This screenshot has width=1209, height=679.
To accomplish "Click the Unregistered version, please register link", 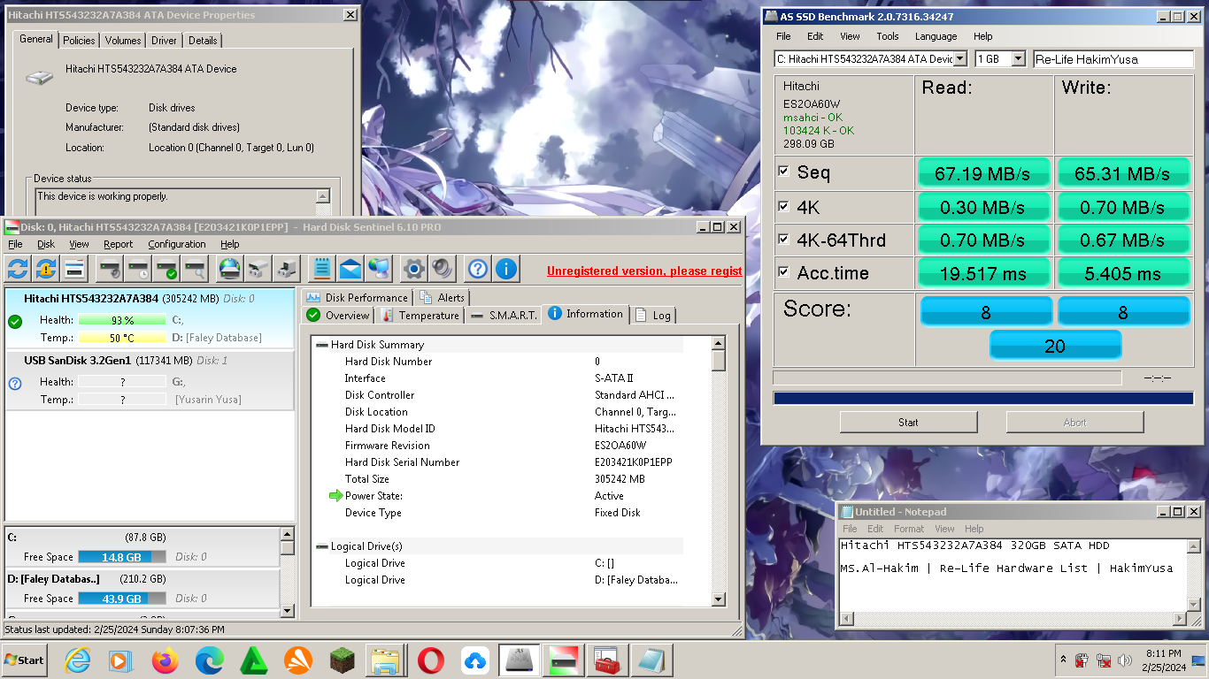I will (x=644, y=271).
